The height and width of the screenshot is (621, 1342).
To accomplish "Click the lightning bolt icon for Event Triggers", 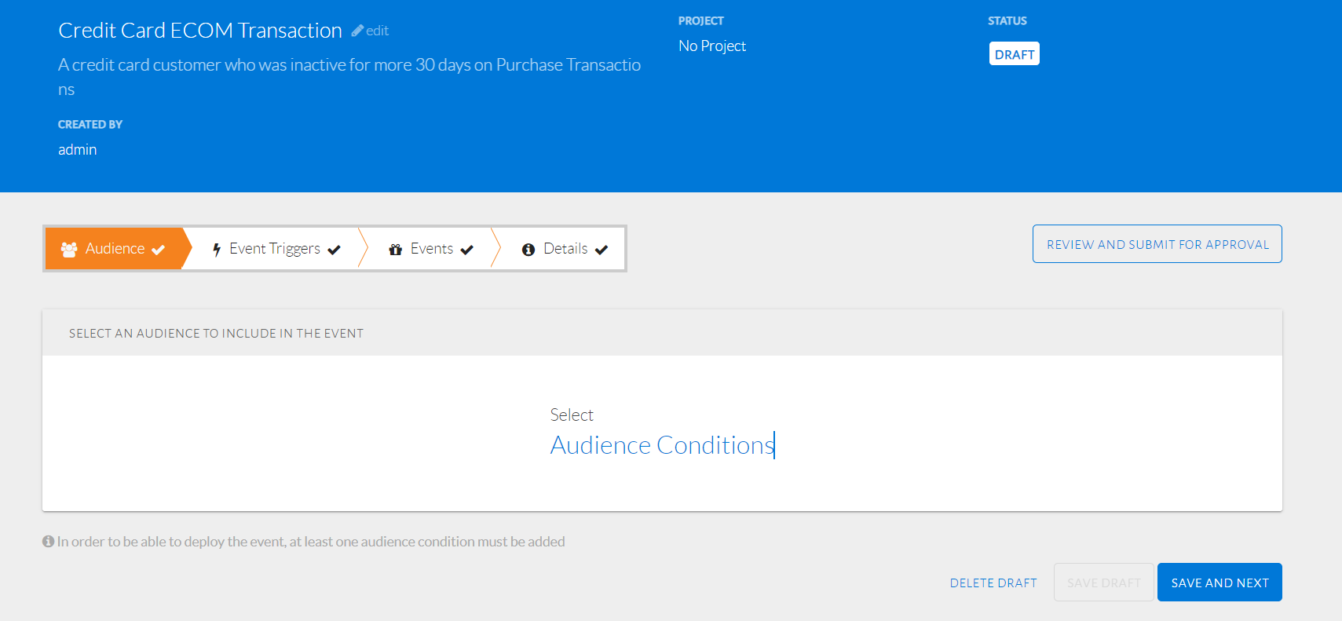I will [x=217, y=250].
